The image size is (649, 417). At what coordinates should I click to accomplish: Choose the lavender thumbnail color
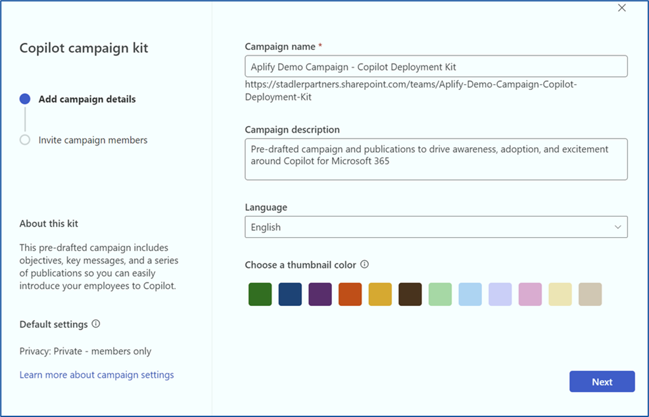(x=500, y=294)
